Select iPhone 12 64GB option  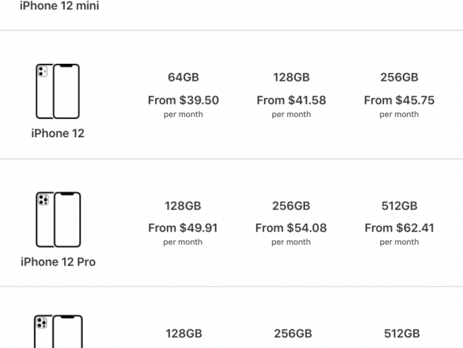click(183, 77)
